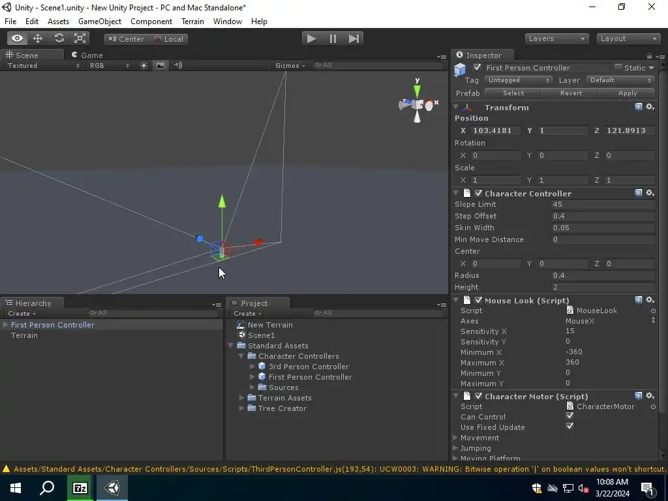
Task: Open Scene view panel options menu icon
Action: [442, 57]
